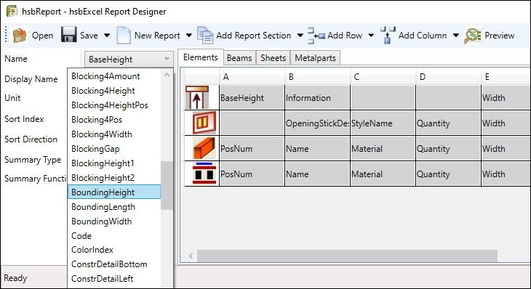Open the Add Row dropdown arrow
The image size is (531, 289).
point(371,36)
